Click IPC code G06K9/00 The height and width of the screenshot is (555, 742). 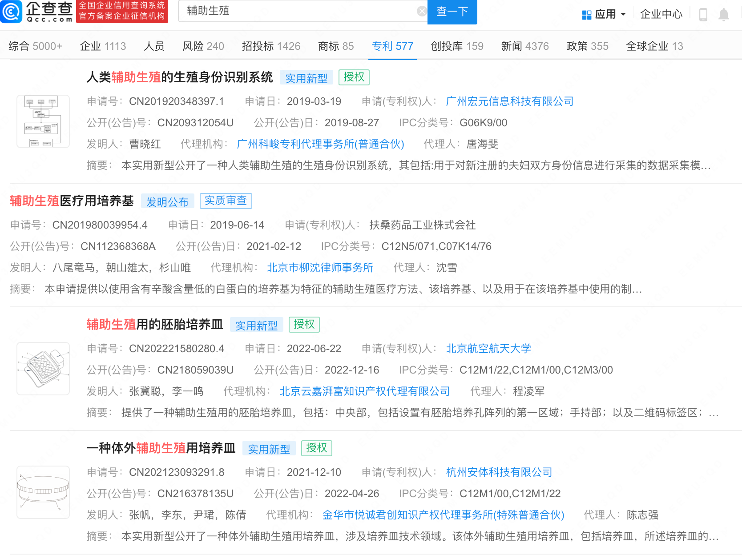coord(483,123)
